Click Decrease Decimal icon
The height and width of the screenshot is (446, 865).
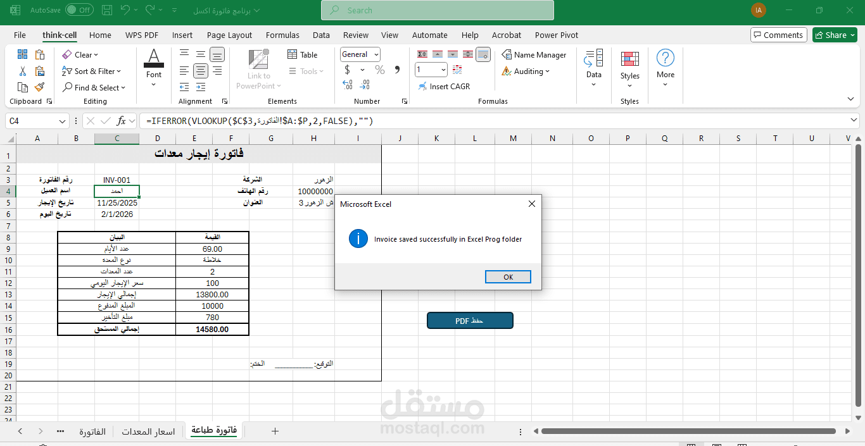pos(365,85)
